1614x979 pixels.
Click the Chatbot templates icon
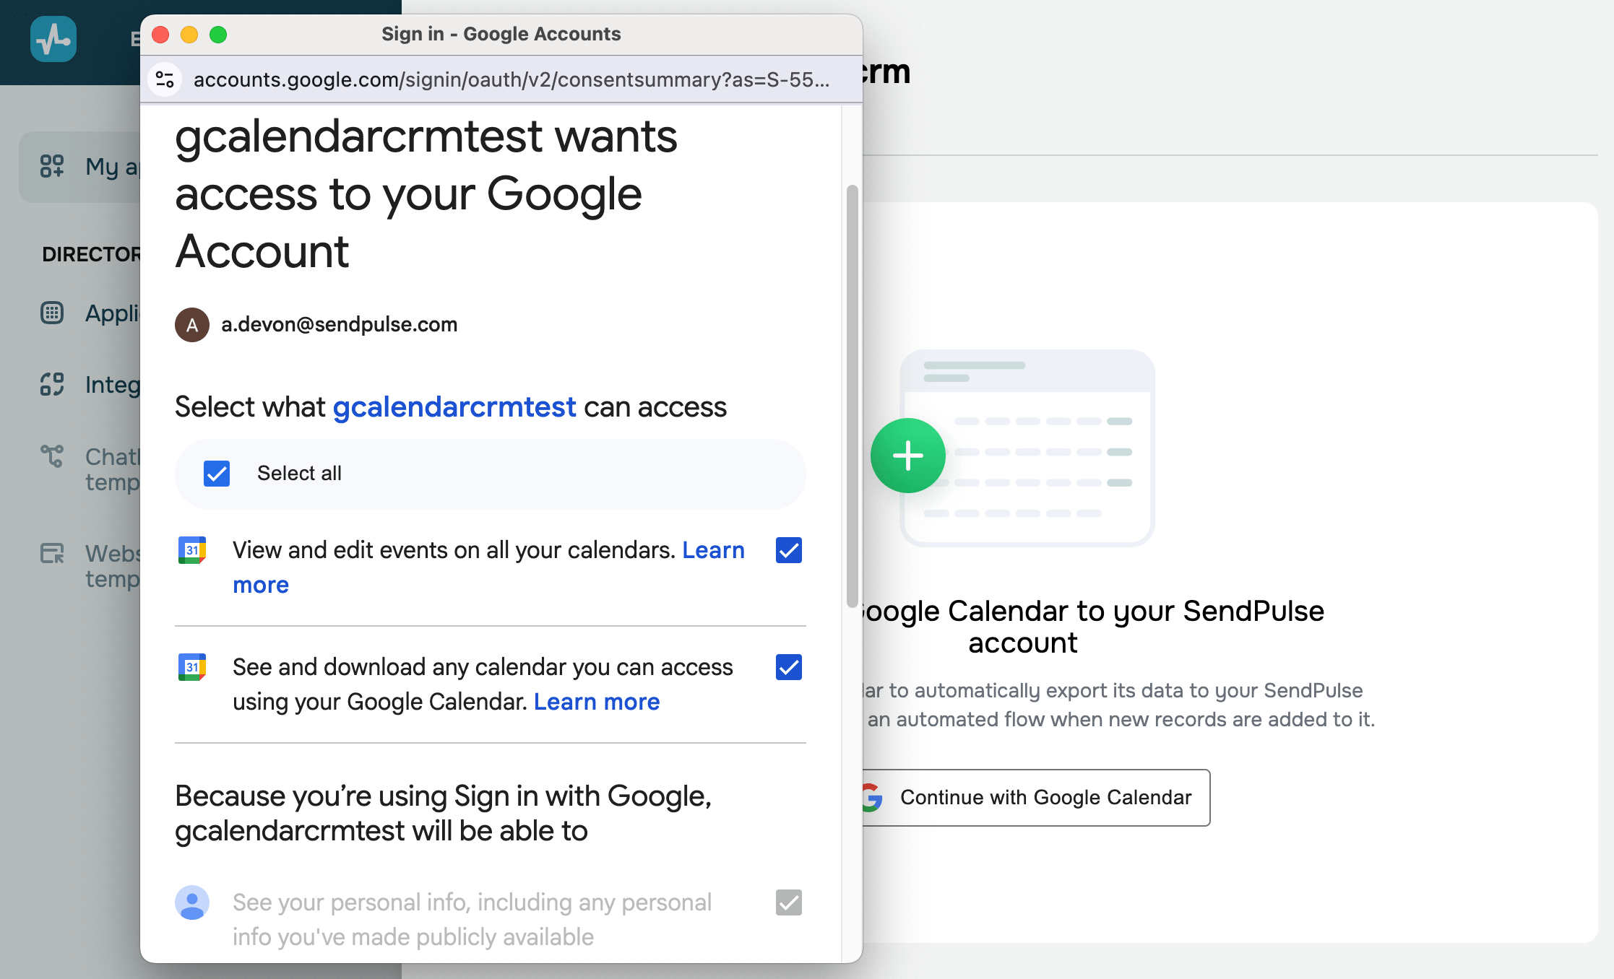52,456
